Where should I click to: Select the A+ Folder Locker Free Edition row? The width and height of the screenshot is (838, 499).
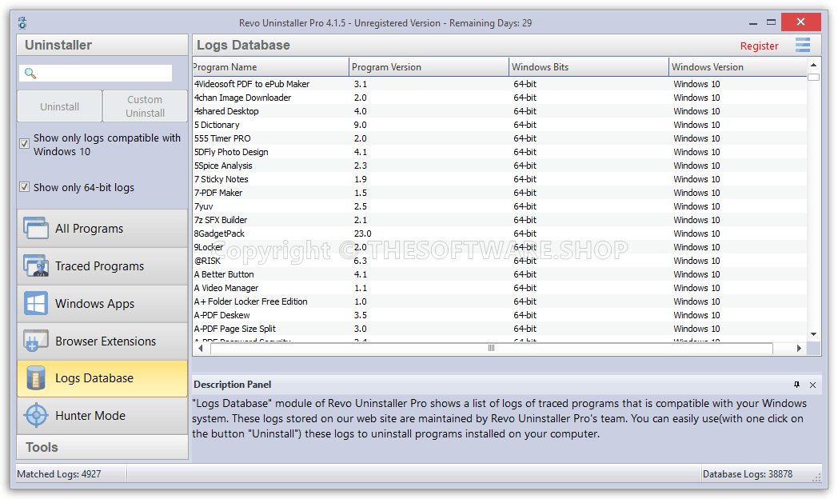pyautogui.click(x=500, y=301)
